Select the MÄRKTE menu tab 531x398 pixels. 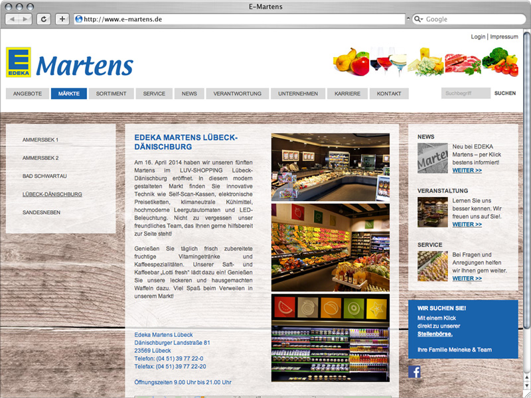[69, 94]
